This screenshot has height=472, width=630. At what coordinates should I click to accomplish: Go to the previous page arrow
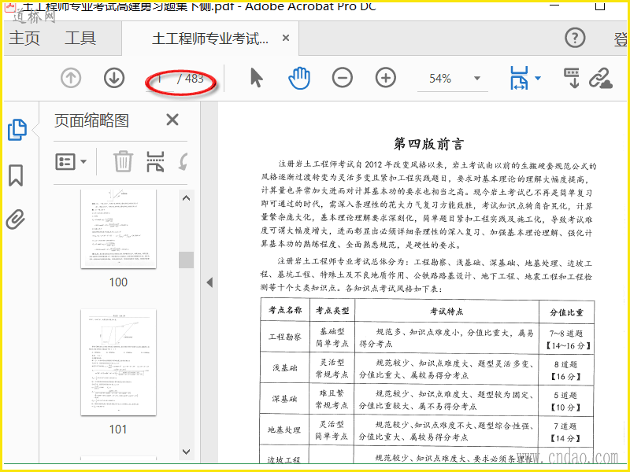click(71, 78)
